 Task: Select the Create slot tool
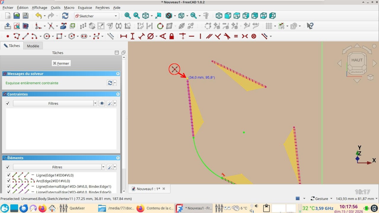[x=84, y=36]
